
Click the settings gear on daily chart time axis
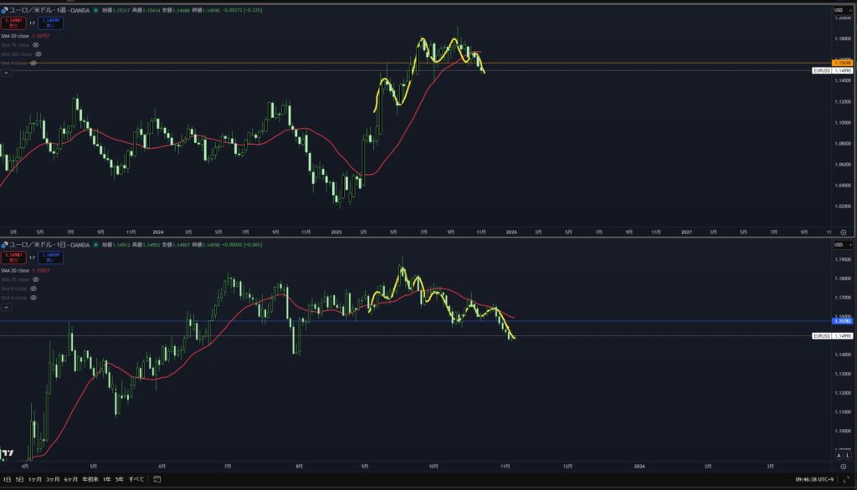pos(843,467)
